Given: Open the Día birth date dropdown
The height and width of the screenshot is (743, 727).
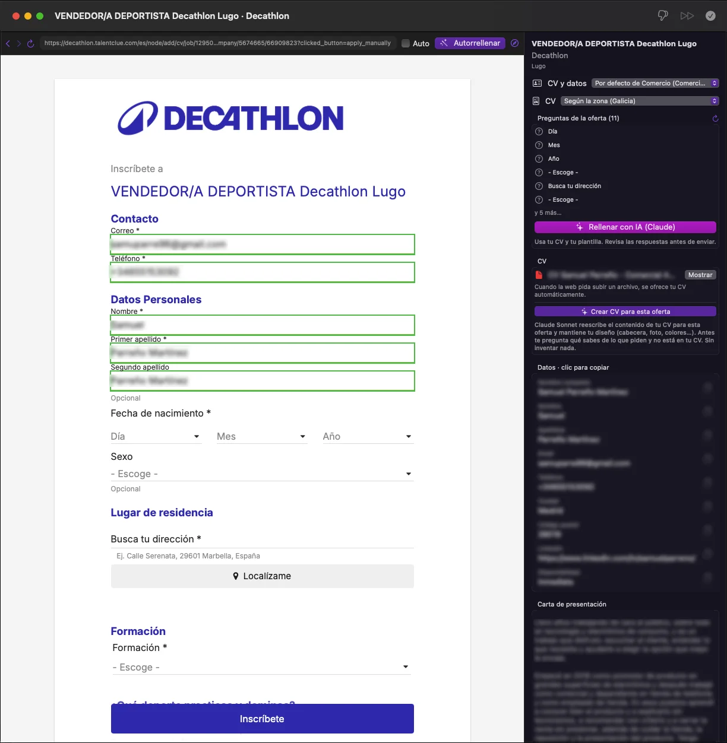Looking at the screenshot, I should pyautogui.click(x=156, y=437).
